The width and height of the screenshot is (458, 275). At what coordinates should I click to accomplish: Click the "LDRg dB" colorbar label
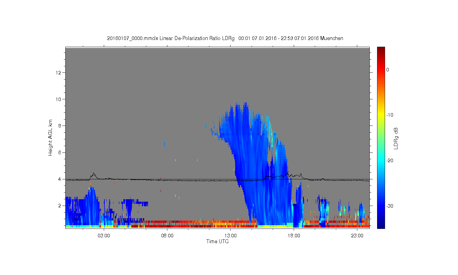[396, 138]
